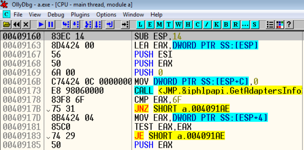This screenshot has width=304, height=150.
Task: Click the Open file folder icon
Action: [x=7, y=24]
